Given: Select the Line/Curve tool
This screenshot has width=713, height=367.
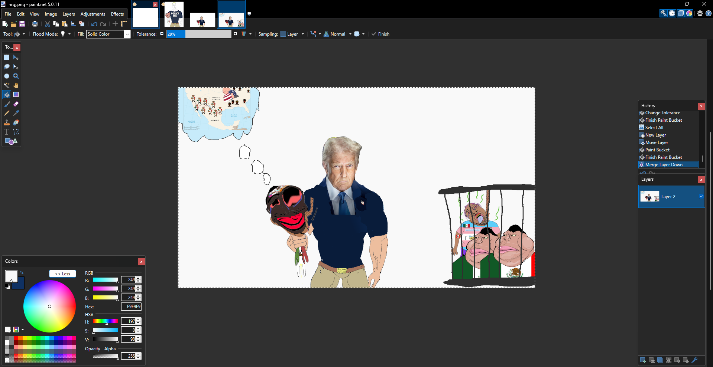Looking at the screenshot, I should point(16,132).
